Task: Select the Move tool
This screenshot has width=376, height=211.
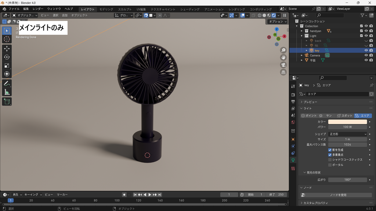Action: 7,49
